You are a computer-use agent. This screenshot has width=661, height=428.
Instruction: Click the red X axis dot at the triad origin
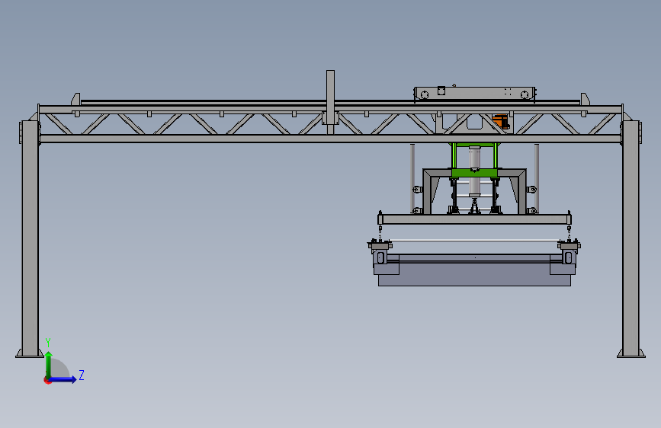(x=47, y=381)
